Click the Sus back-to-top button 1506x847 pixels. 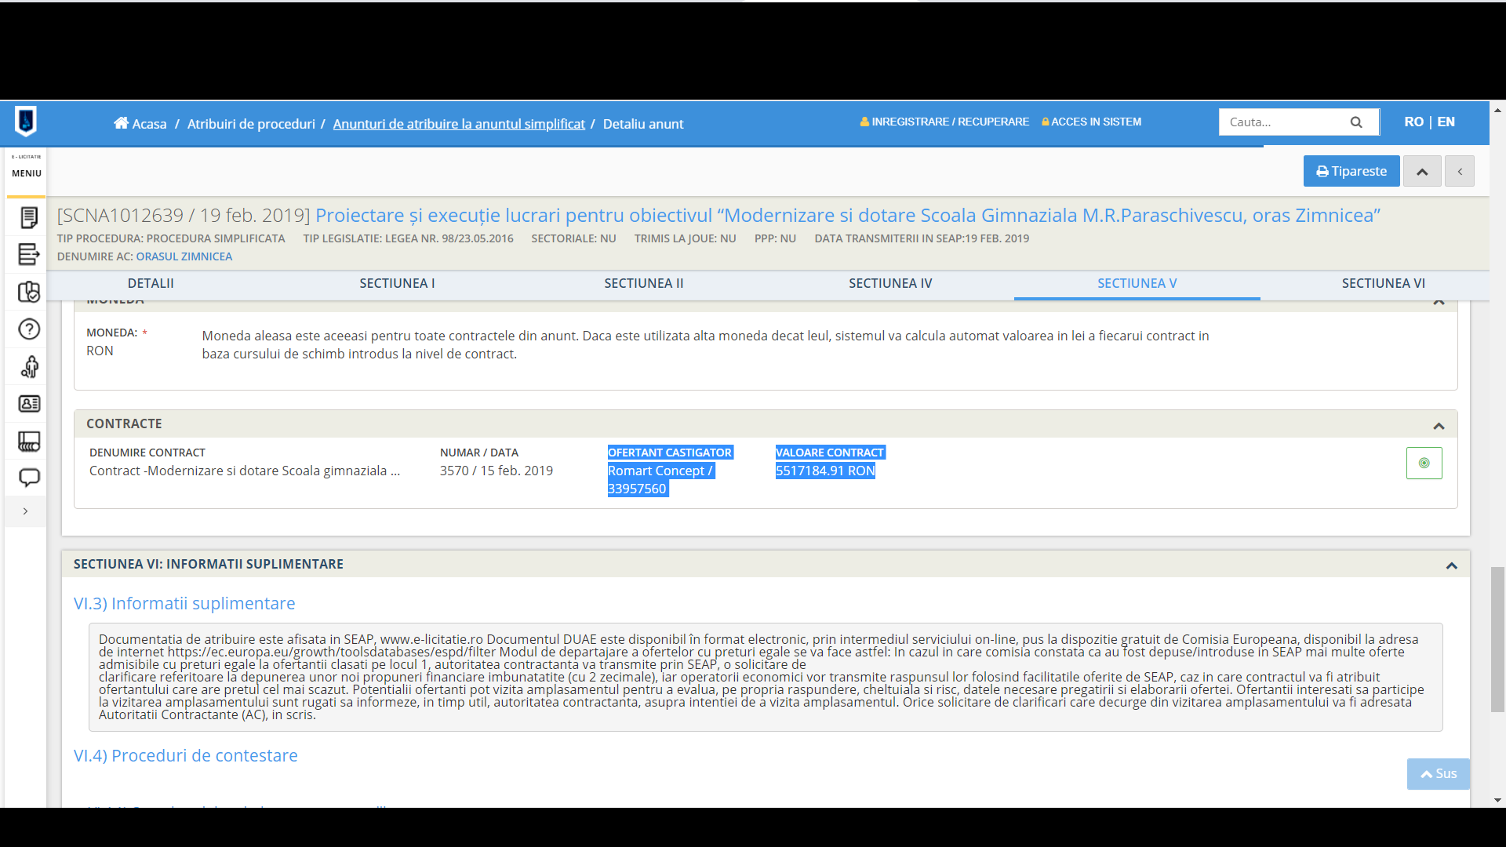coord(1438,773)
